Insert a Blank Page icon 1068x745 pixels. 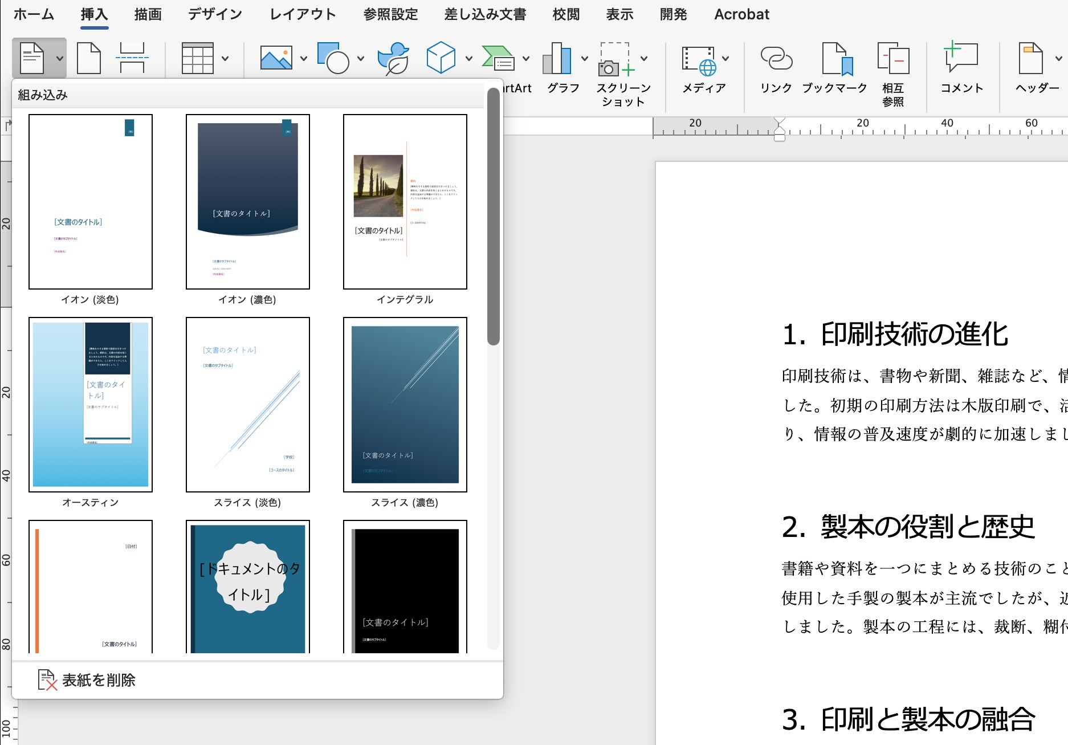(x=89, y=58)
